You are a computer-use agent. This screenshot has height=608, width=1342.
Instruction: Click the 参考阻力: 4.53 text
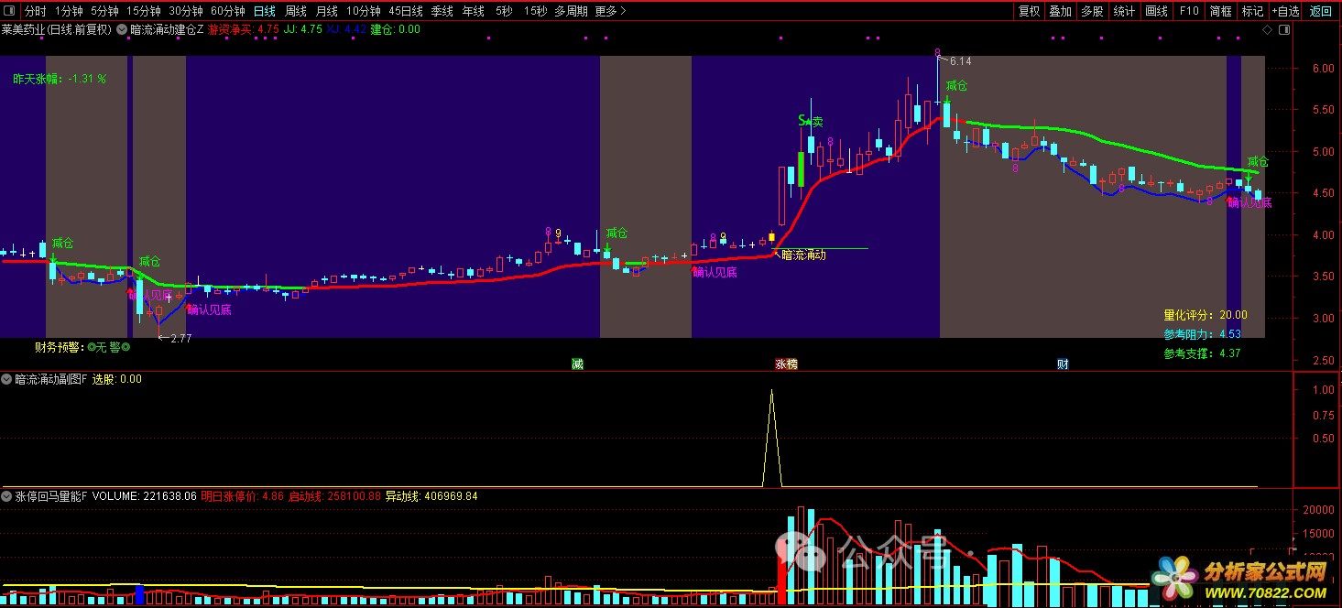coord(1203,334)
